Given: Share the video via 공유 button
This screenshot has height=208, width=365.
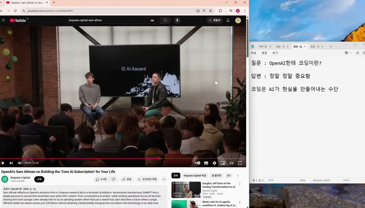Looking at the screenshot, I should [127, 179].
